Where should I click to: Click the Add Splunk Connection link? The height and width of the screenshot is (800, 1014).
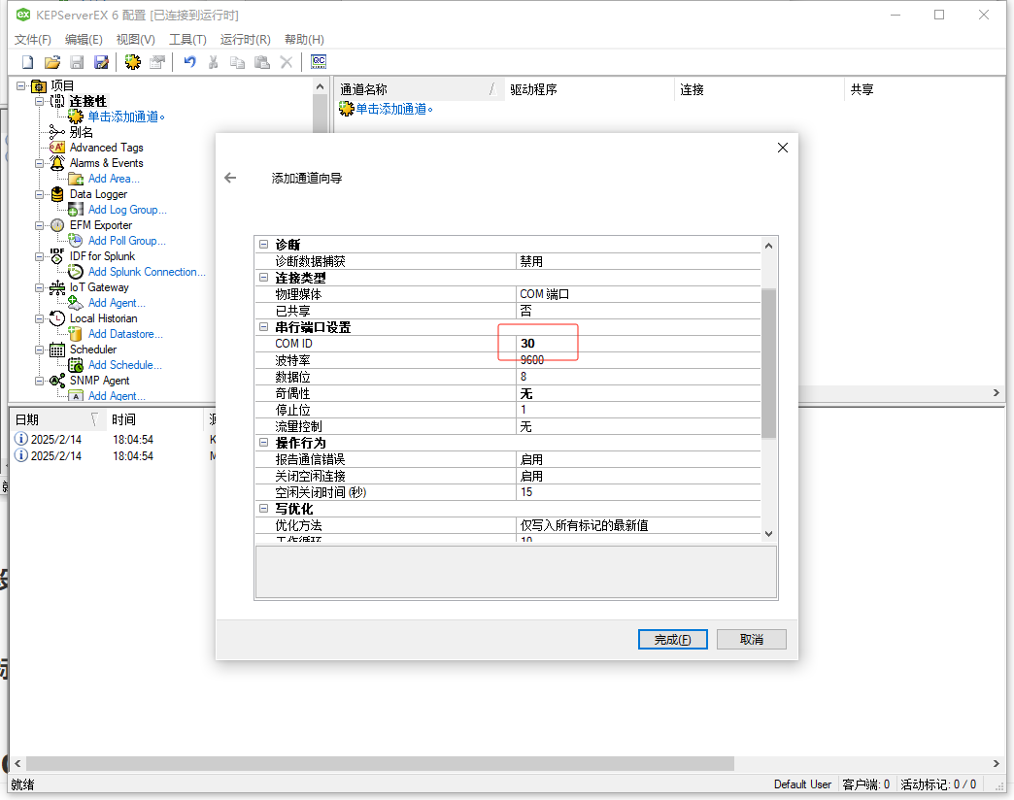pyautogui.click(x=147, y=272)
